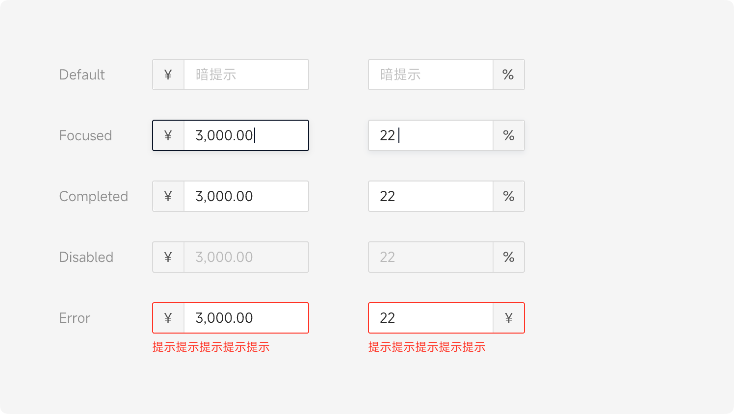Focus the Default percent placeholder input
This screenshot has height=414, width=734.
(430, 75)
